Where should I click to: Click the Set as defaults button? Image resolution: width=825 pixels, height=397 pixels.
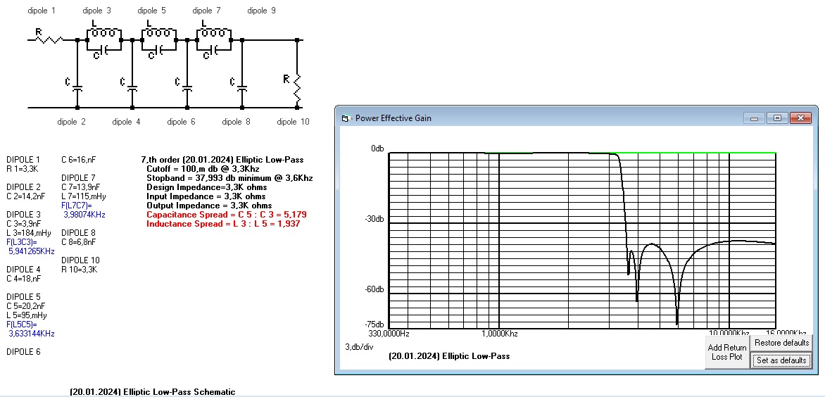pos(781,360)
